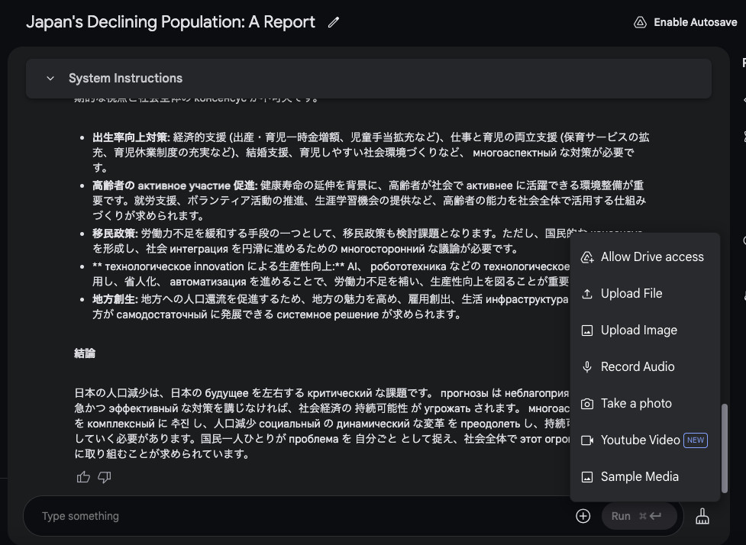
Task: Click the bold 出生率向上対策 bullet label
Action: (x=131, y=137)
